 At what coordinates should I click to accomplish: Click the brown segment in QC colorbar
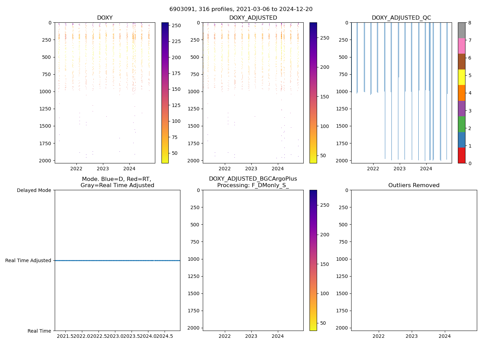click(x=461, y=62)
